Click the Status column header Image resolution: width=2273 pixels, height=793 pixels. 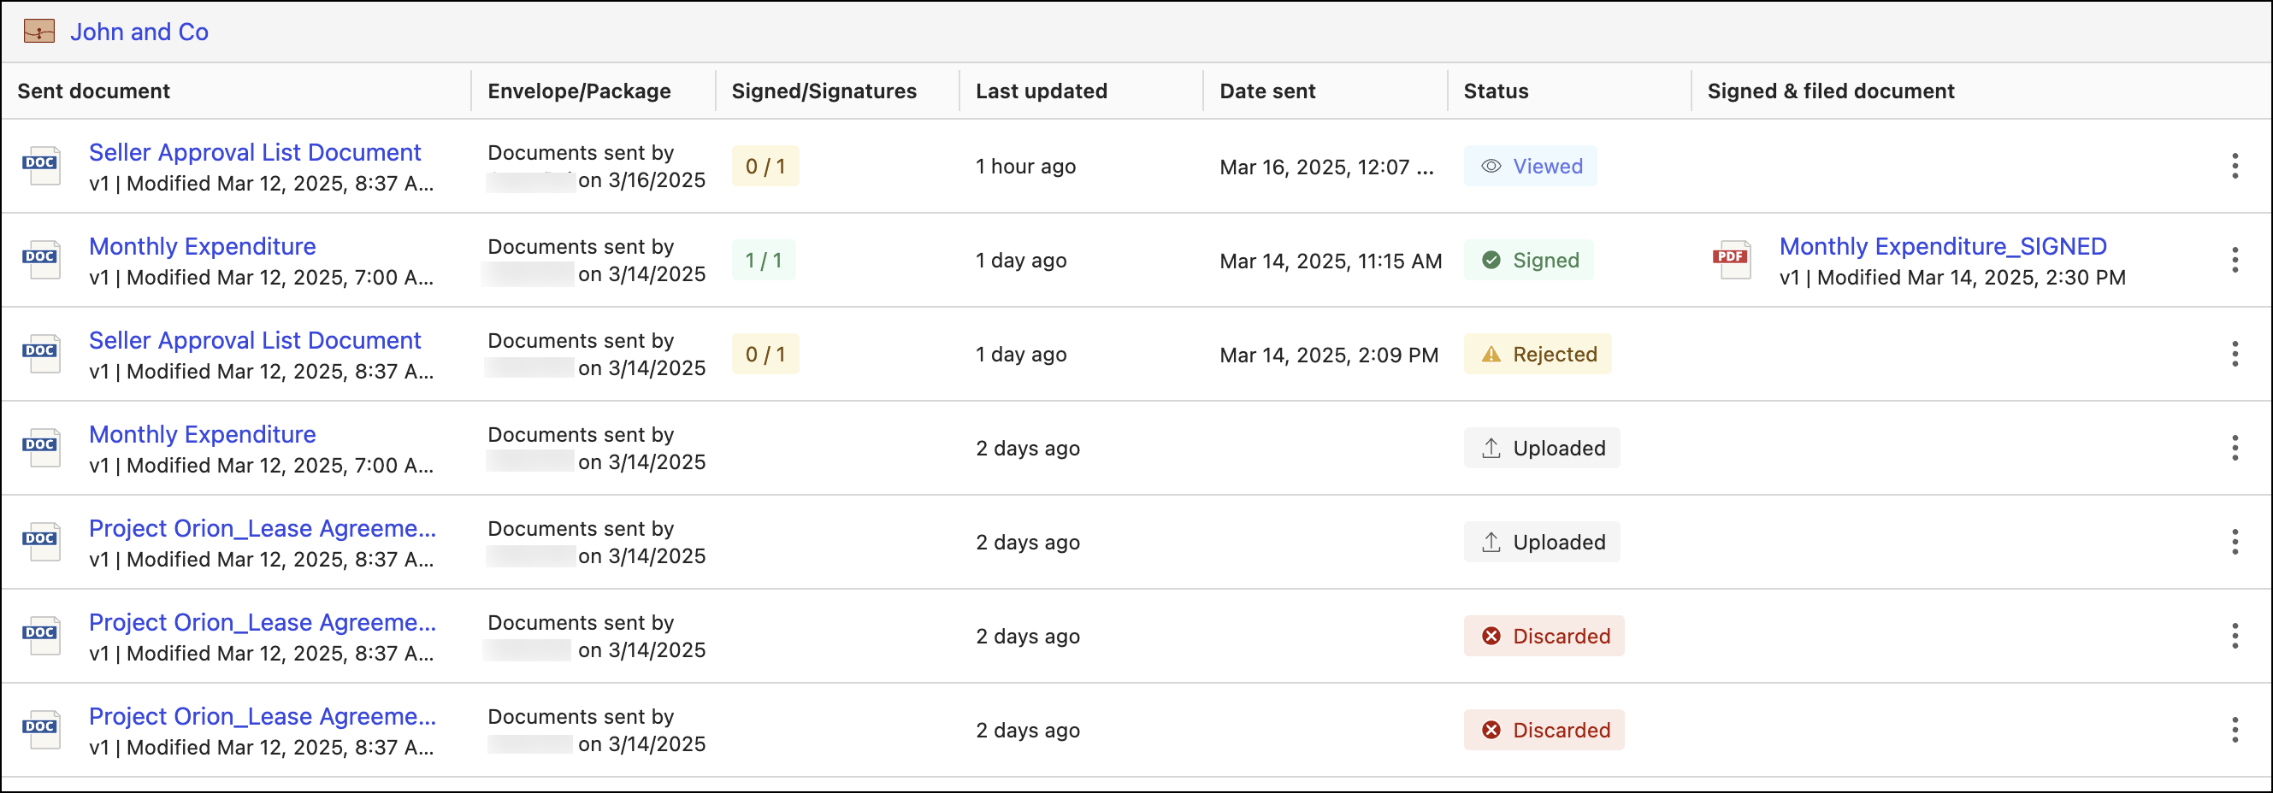pos(1494,91)
